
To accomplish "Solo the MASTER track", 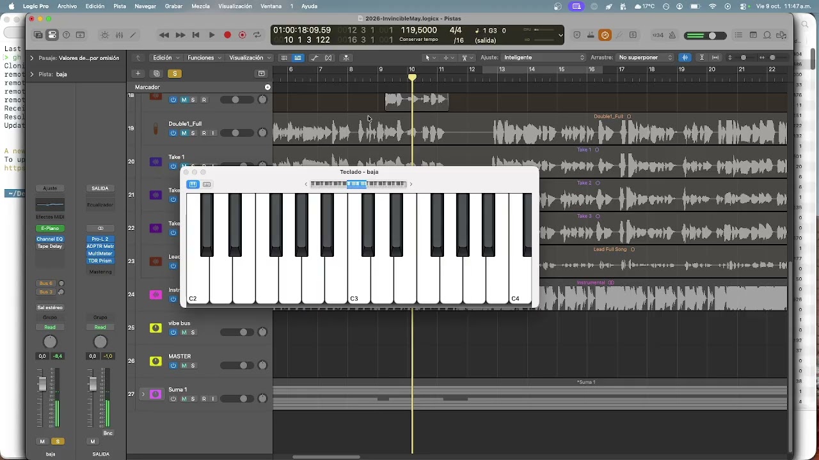I will 193,365.
